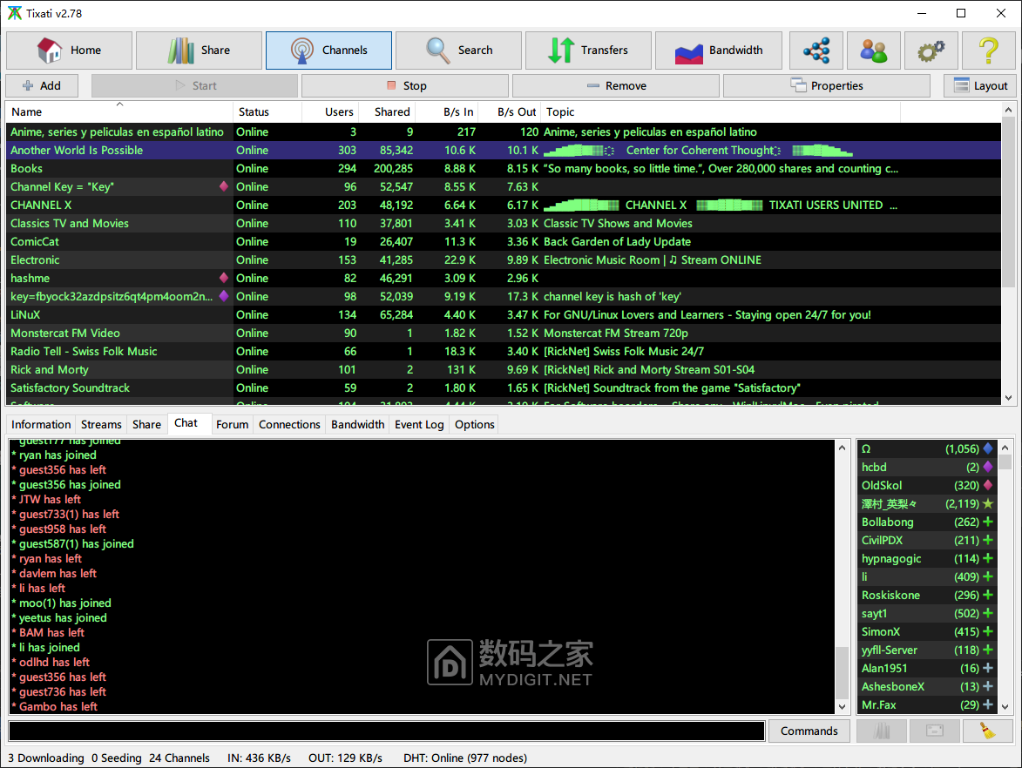
Task: Switch to the Connections tab
Action: coord(289,424)
